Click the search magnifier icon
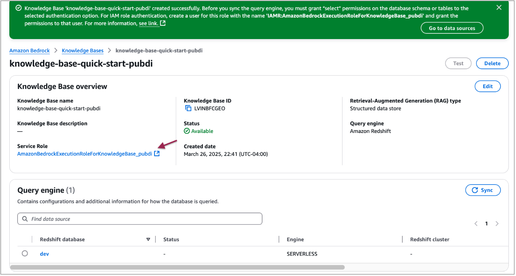Screen dimensions: 516x276 (x=25, y=219)
